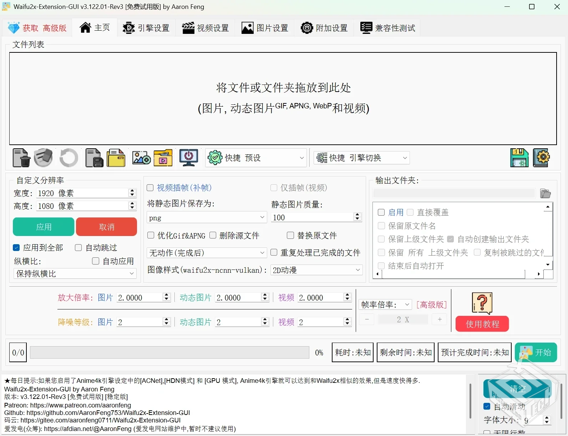Enable 删除源文件 checkbox
Image resolution: width=568 pixels, height=436 pixels.
[213, 235]
